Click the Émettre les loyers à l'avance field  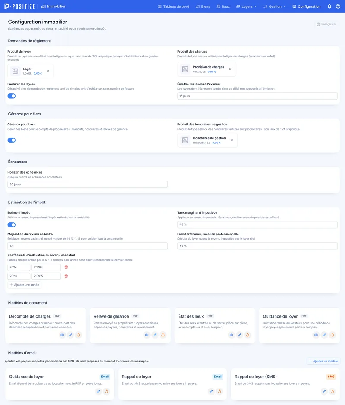coord(257,96)
